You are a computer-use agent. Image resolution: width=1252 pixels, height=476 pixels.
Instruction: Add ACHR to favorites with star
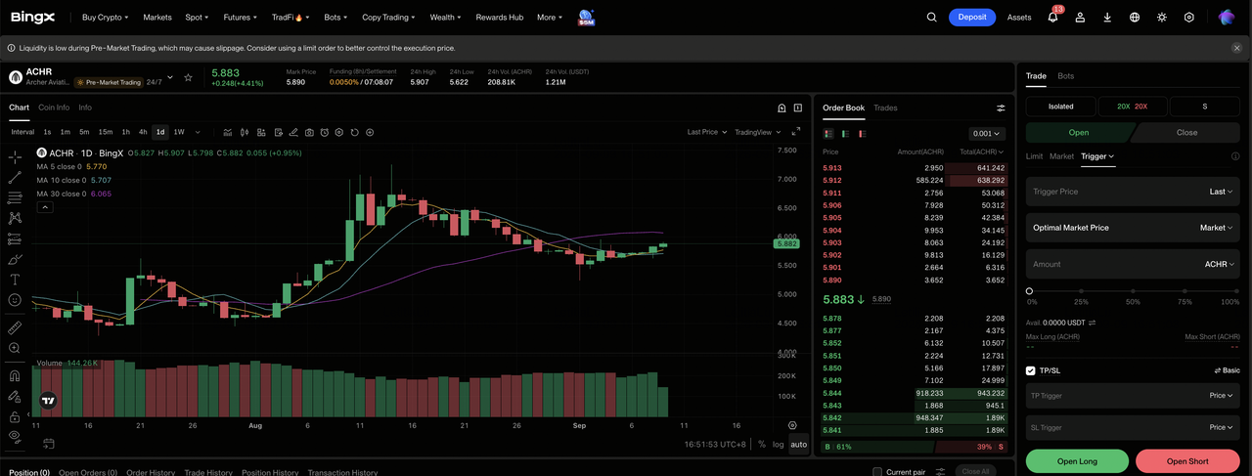tap(189, 77)
